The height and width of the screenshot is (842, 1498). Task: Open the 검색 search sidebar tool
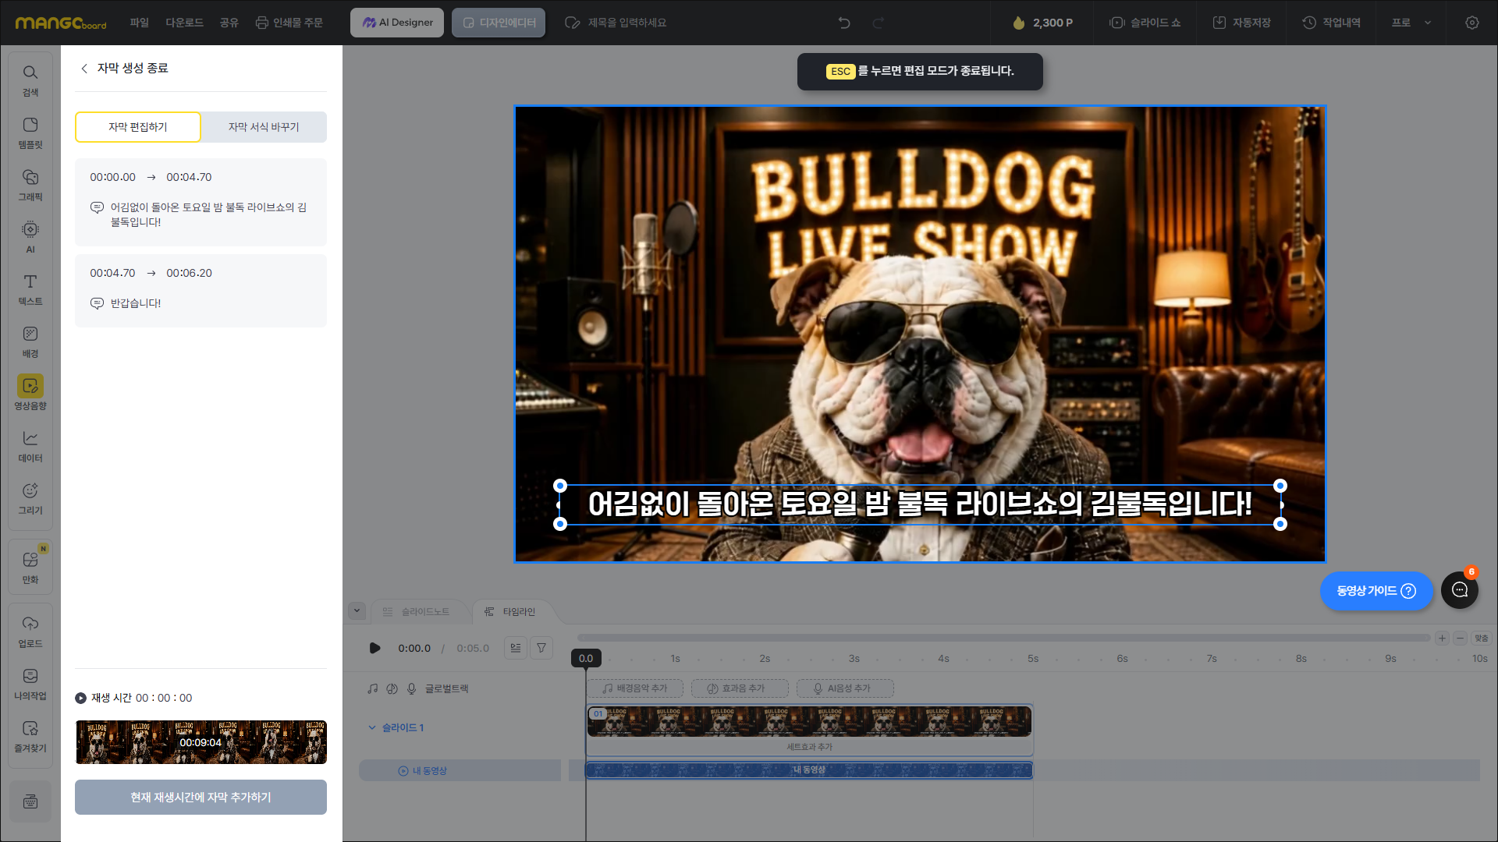(x=30, y=81)
